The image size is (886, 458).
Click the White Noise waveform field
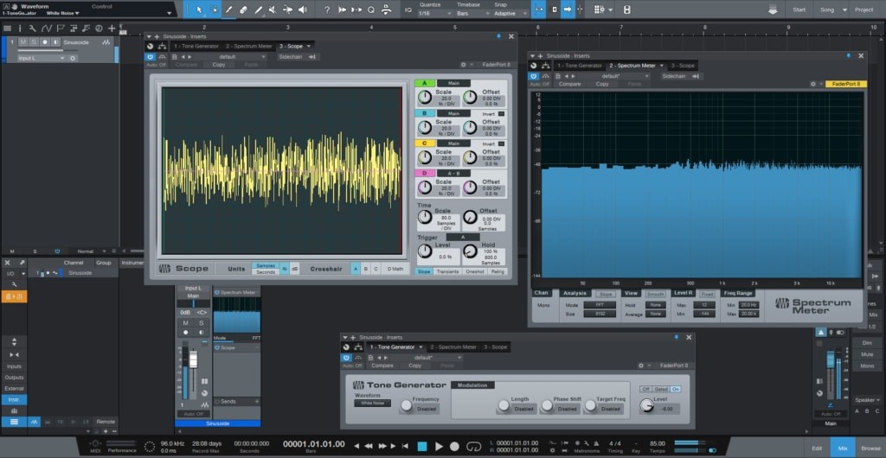373,404
